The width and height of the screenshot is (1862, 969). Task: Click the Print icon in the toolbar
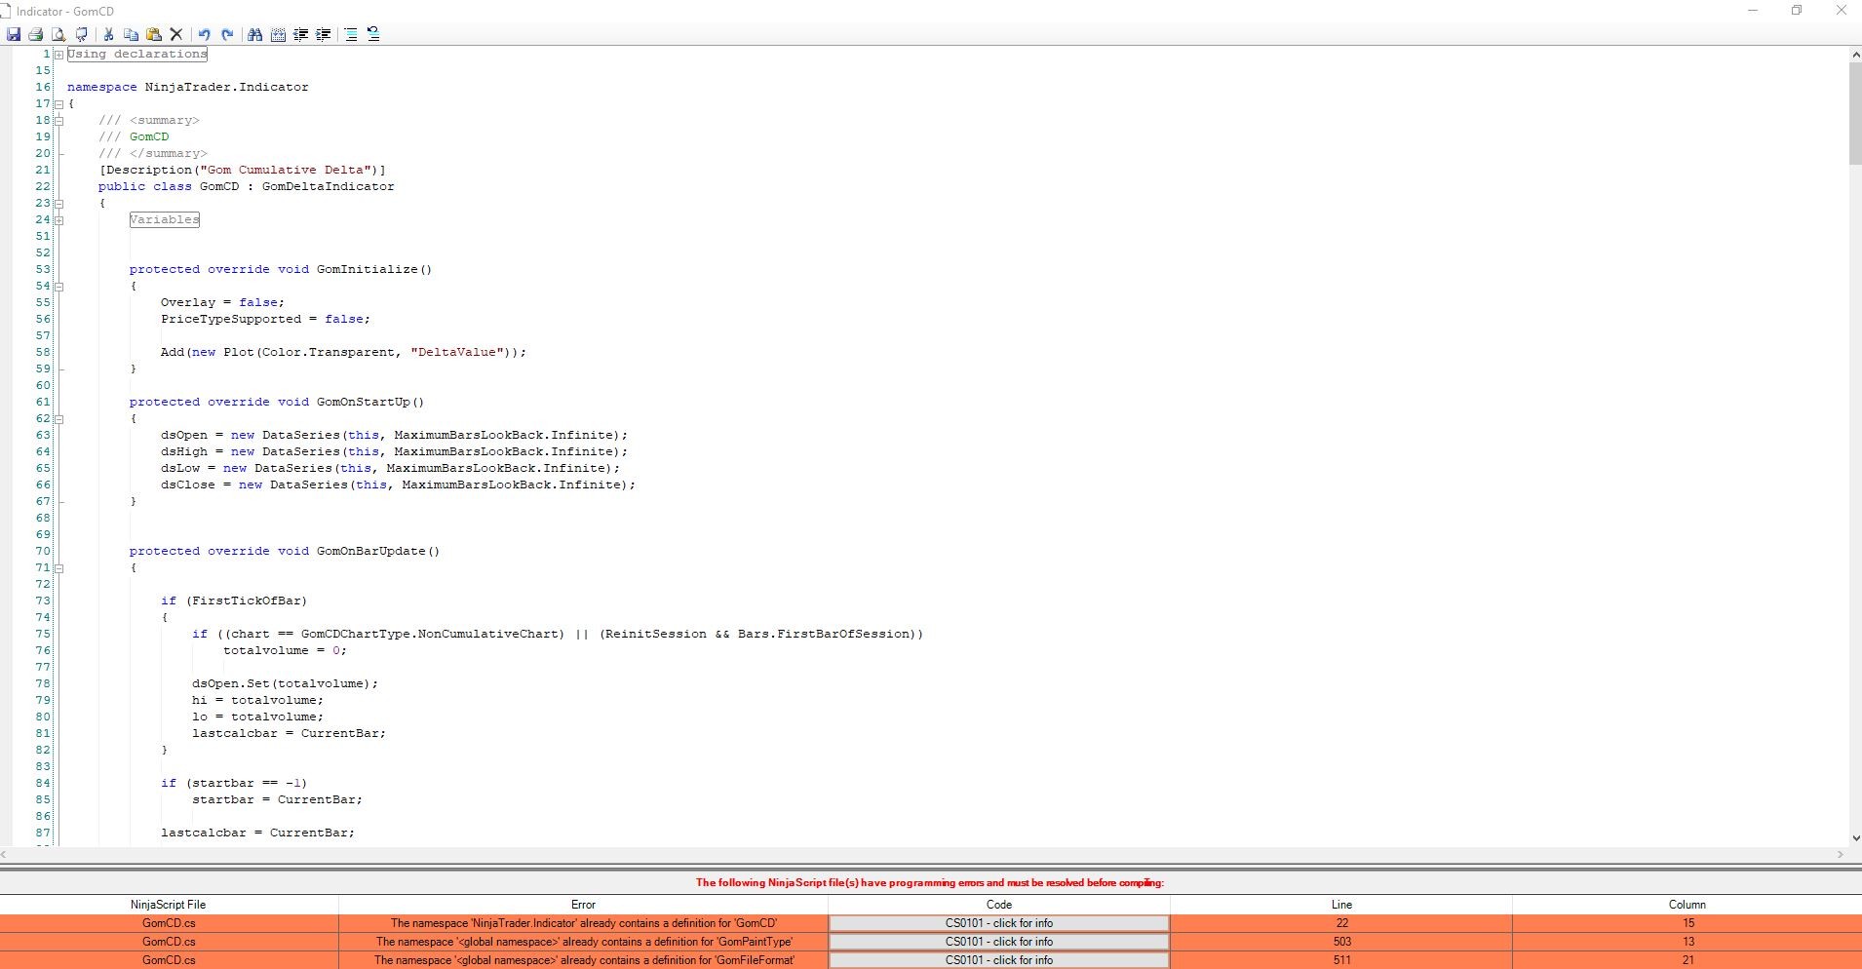(x=36, y=35)
